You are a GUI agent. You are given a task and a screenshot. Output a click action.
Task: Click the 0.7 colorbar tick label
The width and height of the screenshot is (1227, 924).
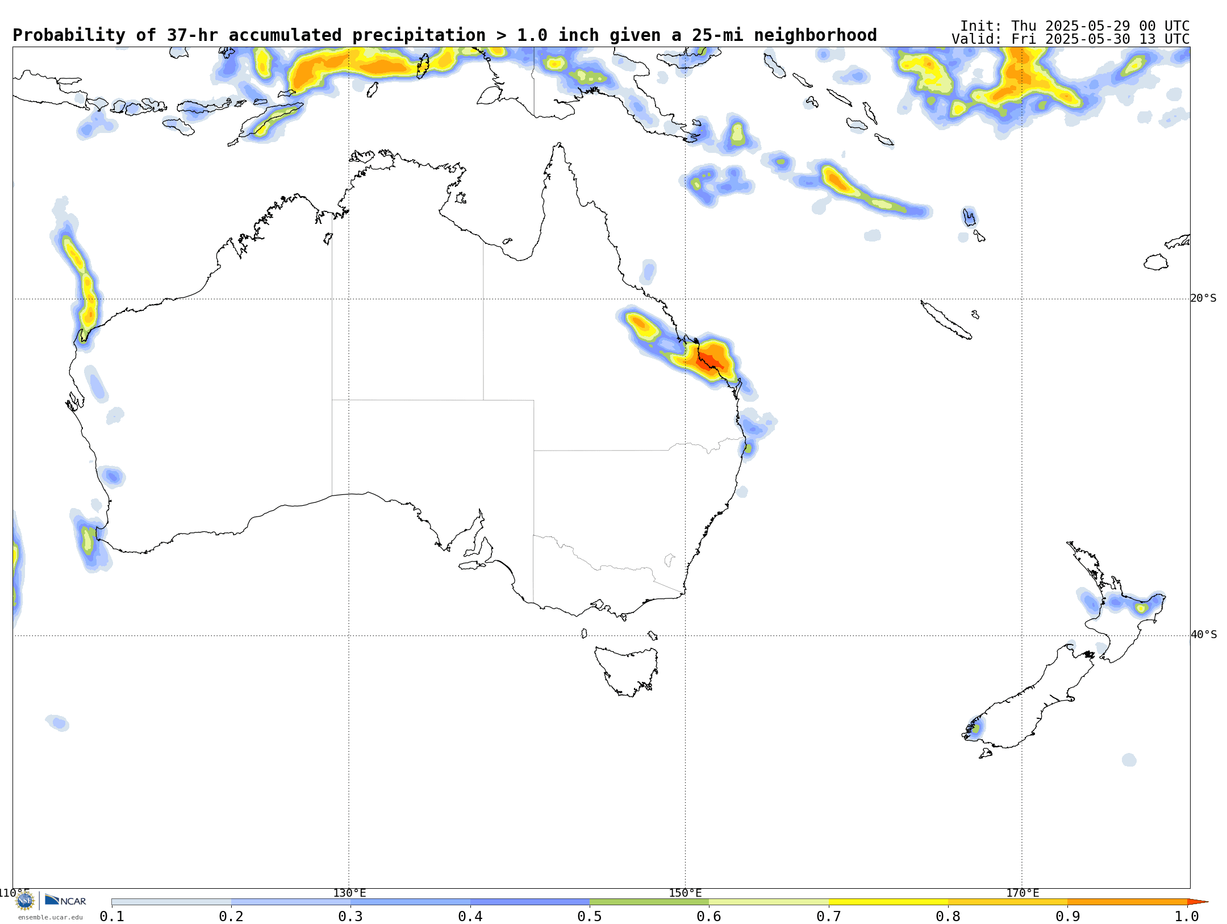tap(829, 916)
